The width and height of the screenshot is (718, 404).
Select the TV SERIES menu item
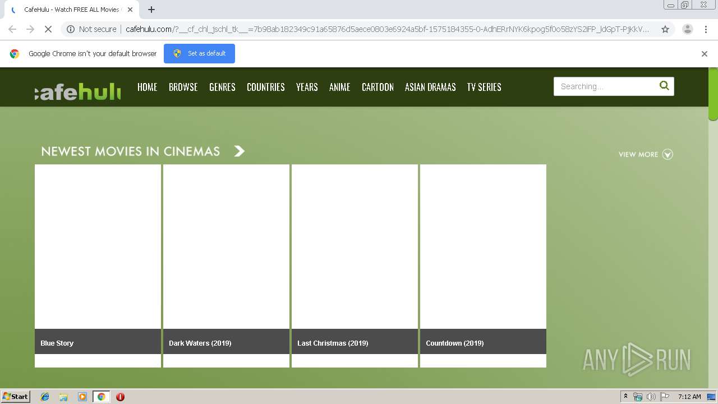[x=484, y=87]
